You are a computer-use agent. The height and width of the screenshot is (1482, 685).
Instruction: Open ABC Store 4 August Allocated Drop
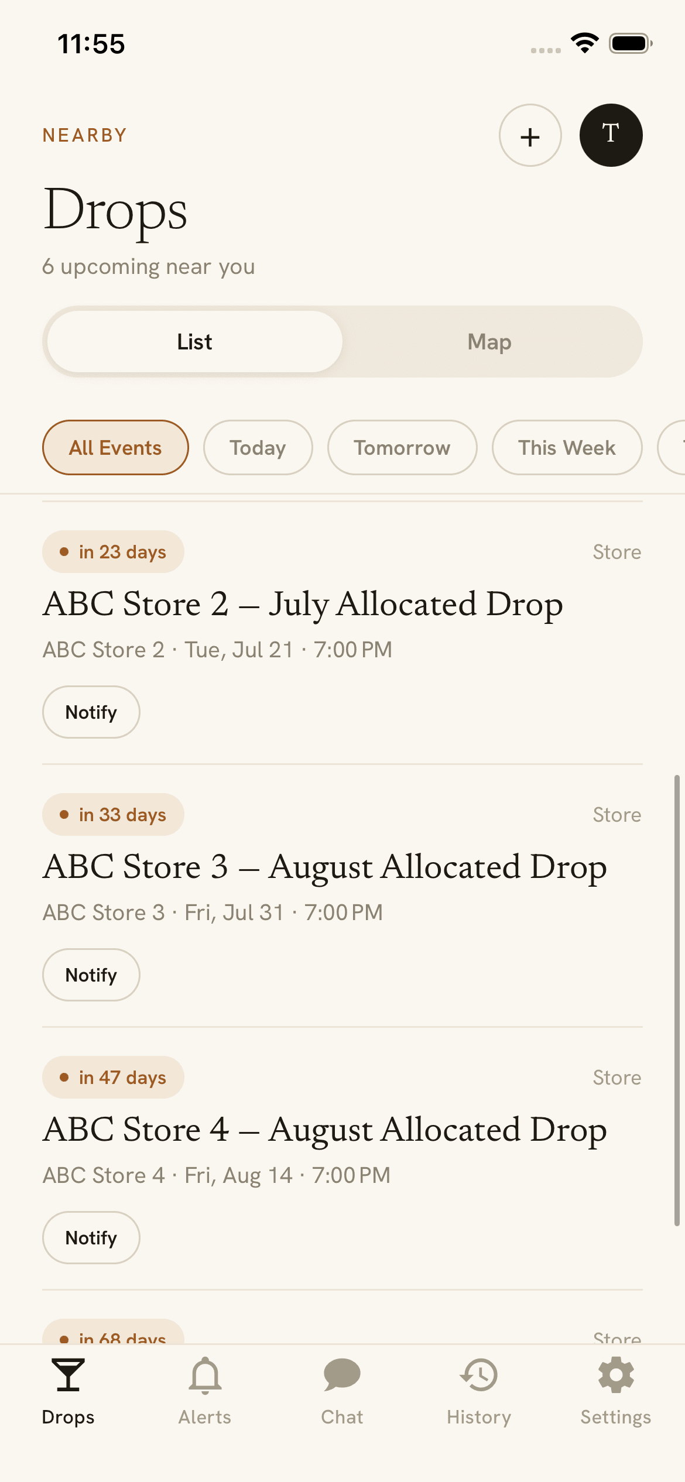tap(325, 1130)
